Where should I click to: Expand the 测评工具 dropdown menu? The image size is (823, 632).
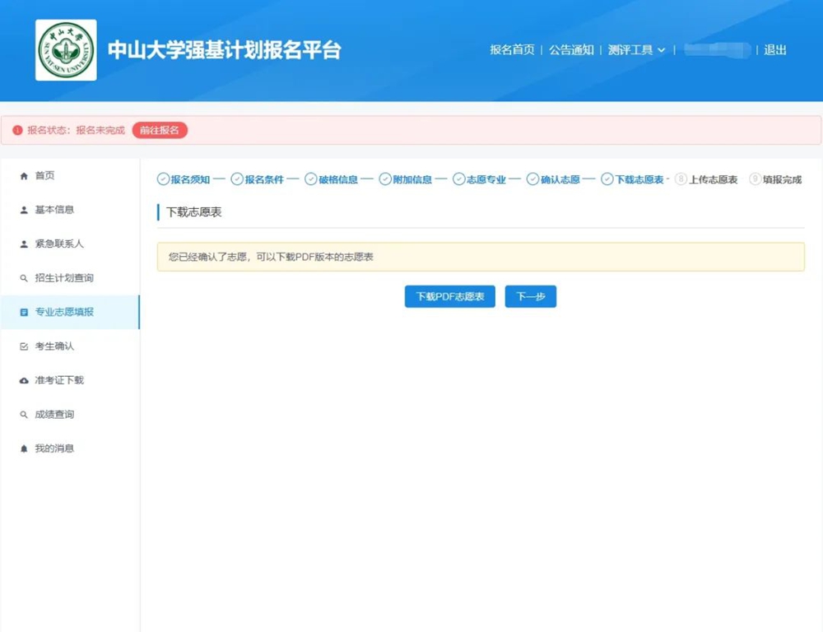[x=636, y=50]
